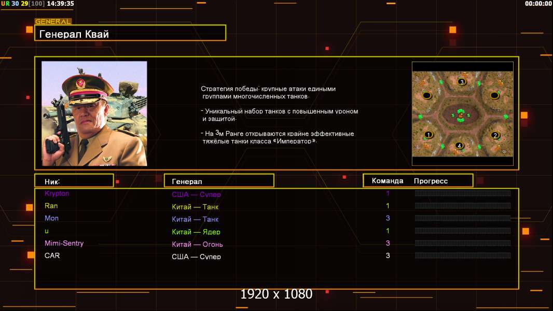Image resolution: width=553 pixels, height=311 pixels.
Task: Click the 'Генерал Квай' title box
Action: point(130,33)
